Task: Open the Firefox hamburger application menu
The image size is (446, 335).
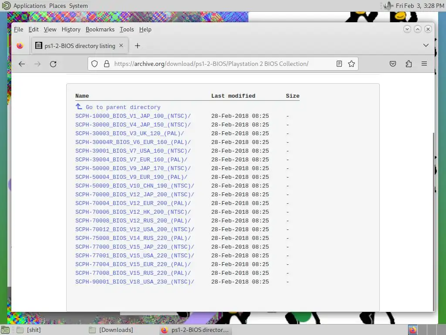Action: click(424, 64)
